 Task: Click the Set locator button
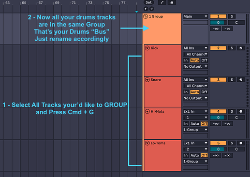[x=148, y=2]
